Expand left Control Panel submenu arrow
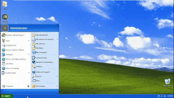 click(29, 73)
